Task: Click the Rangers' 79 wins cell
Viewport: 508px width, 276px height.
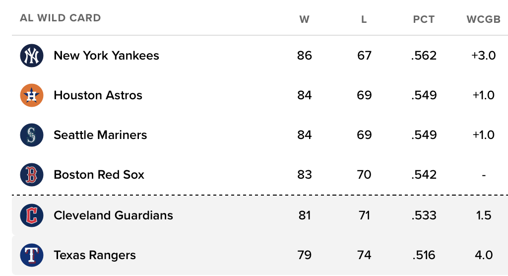Action: pos(304,255)
